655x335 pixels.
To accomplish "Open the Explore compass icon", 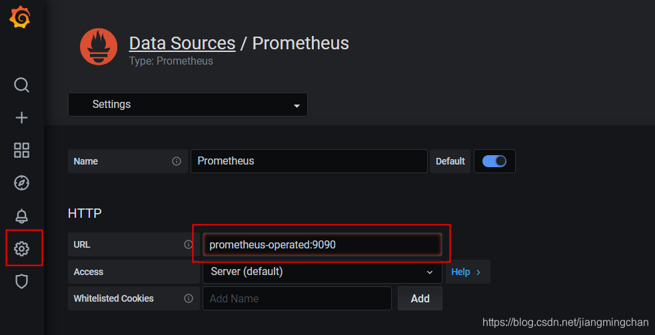I will (22, 183).
